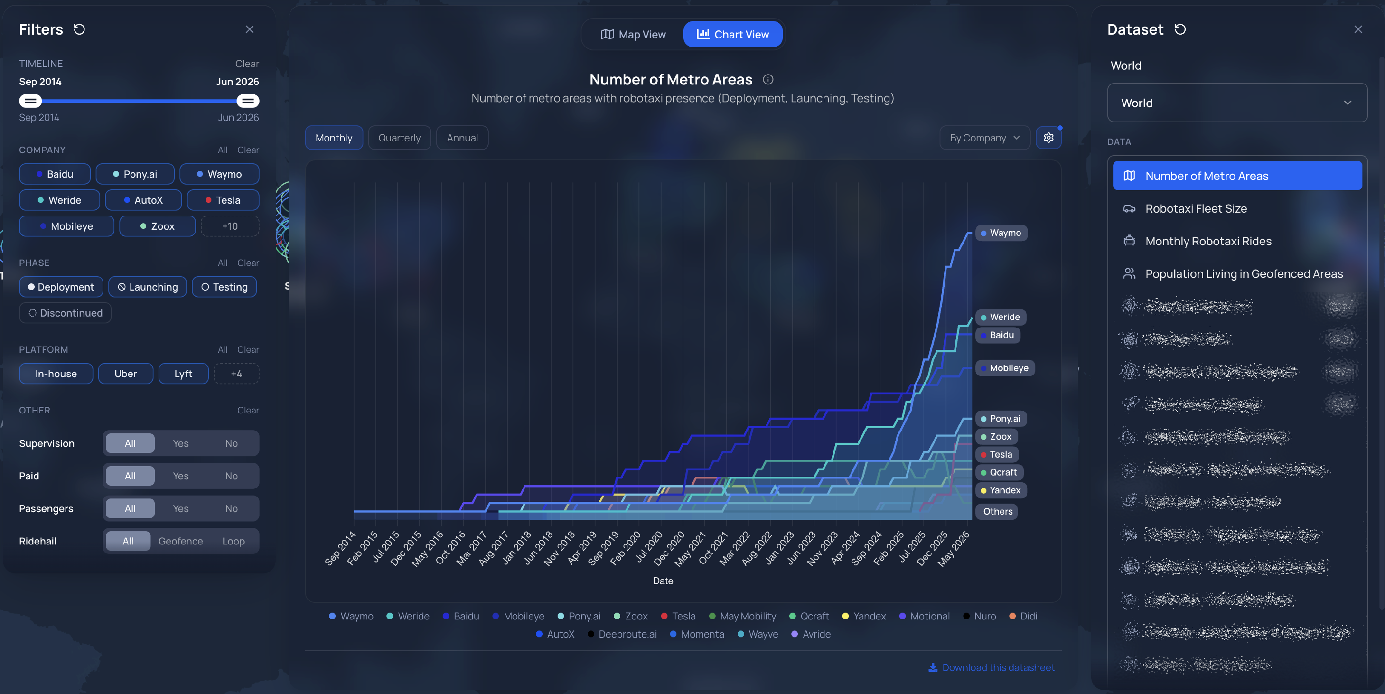Set Ridehail filter to Loop
Viewport: 1385px width, 694px height.
[234, 541]
